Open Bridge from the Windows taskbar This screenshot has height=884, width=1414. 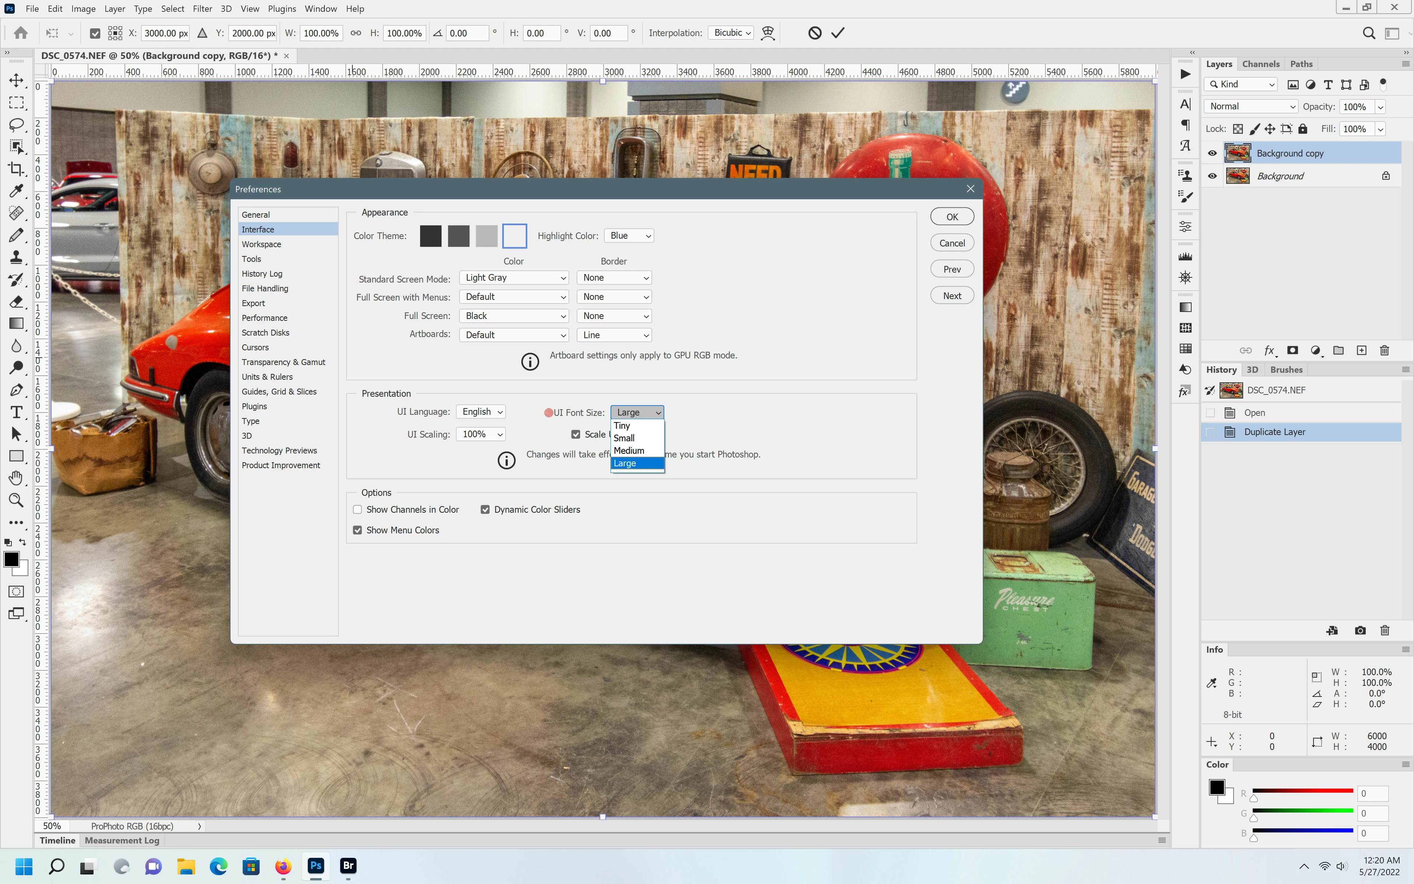point(348,866)
